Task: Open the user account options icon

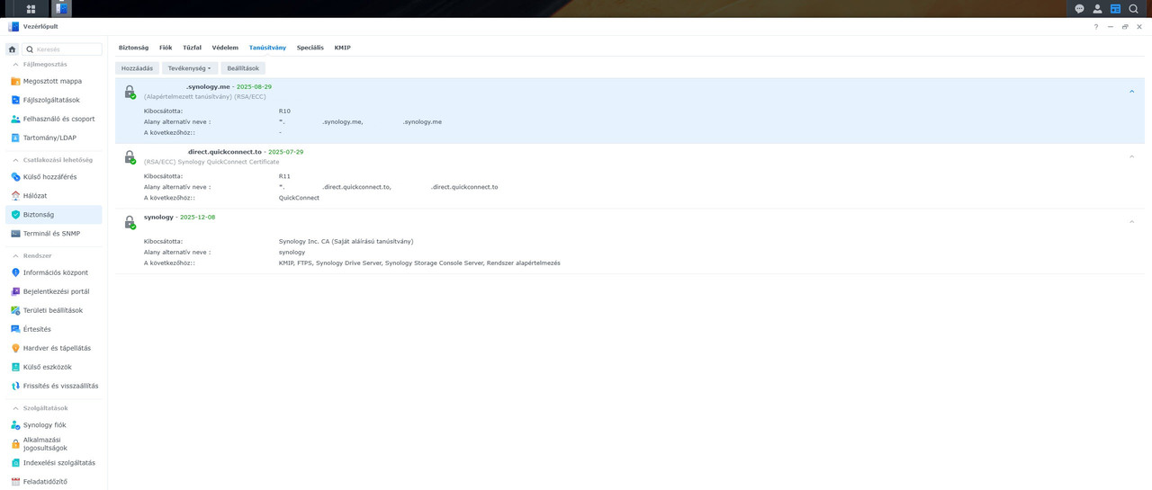Action: [1097, 9]
